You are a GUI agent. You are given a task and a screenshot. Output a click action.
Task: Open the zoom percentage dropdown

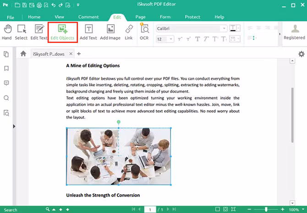click(302, 209)
